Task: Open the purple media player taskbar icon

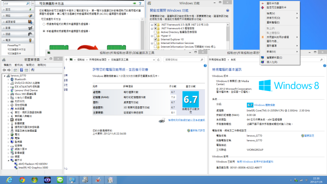Action: pyautogui.click(x=48, y=180)
